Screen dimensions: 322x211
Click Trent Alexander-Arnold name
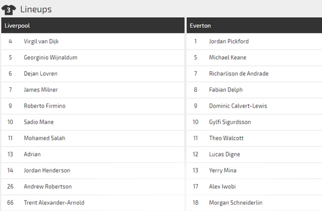[x=54, y=203]
